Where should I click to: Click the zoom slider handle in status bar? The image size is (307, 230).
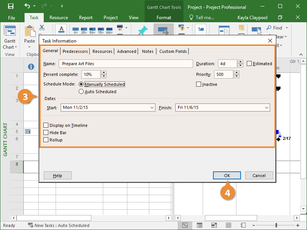point(276,225)
